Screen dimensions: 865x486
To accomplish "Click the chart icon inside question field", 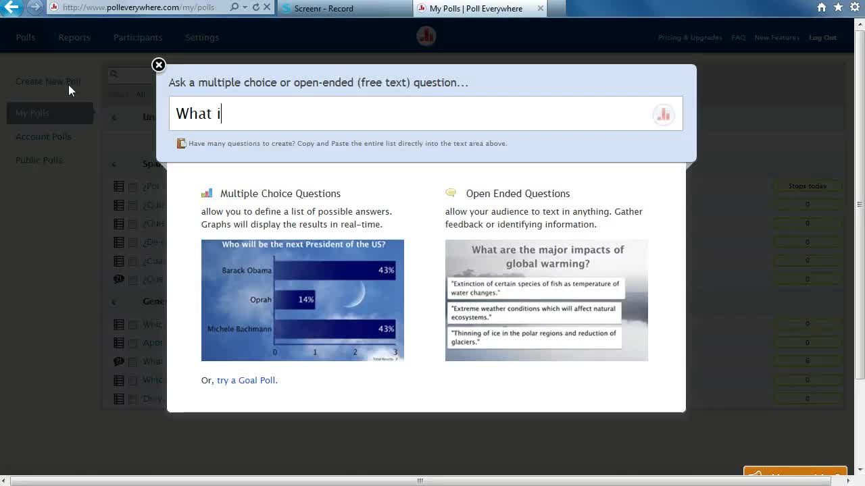I will pos(664,115).
